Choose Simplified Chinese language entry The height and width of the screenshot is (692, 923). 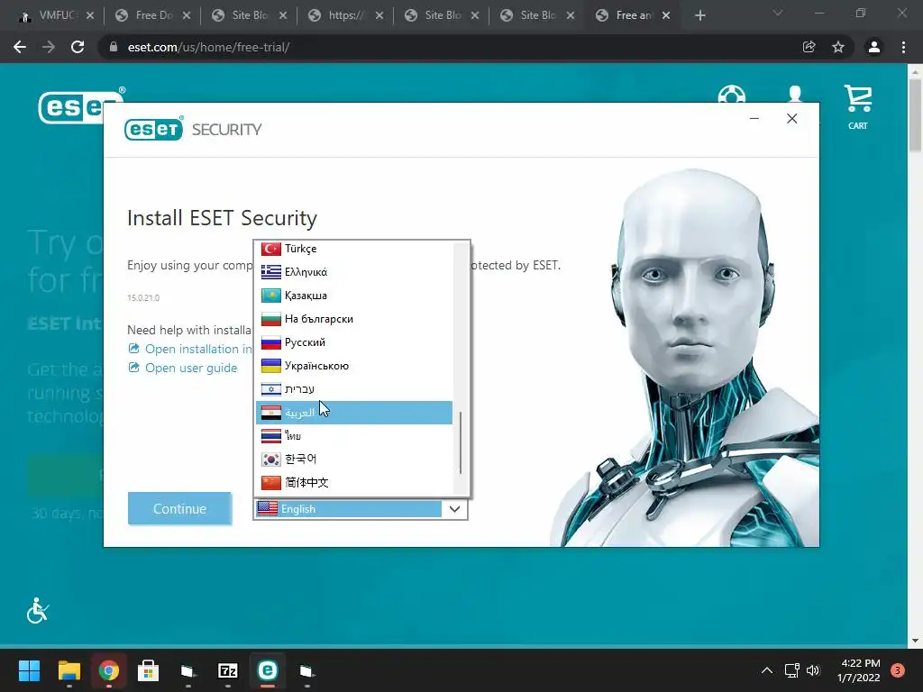tap(353, 483)
